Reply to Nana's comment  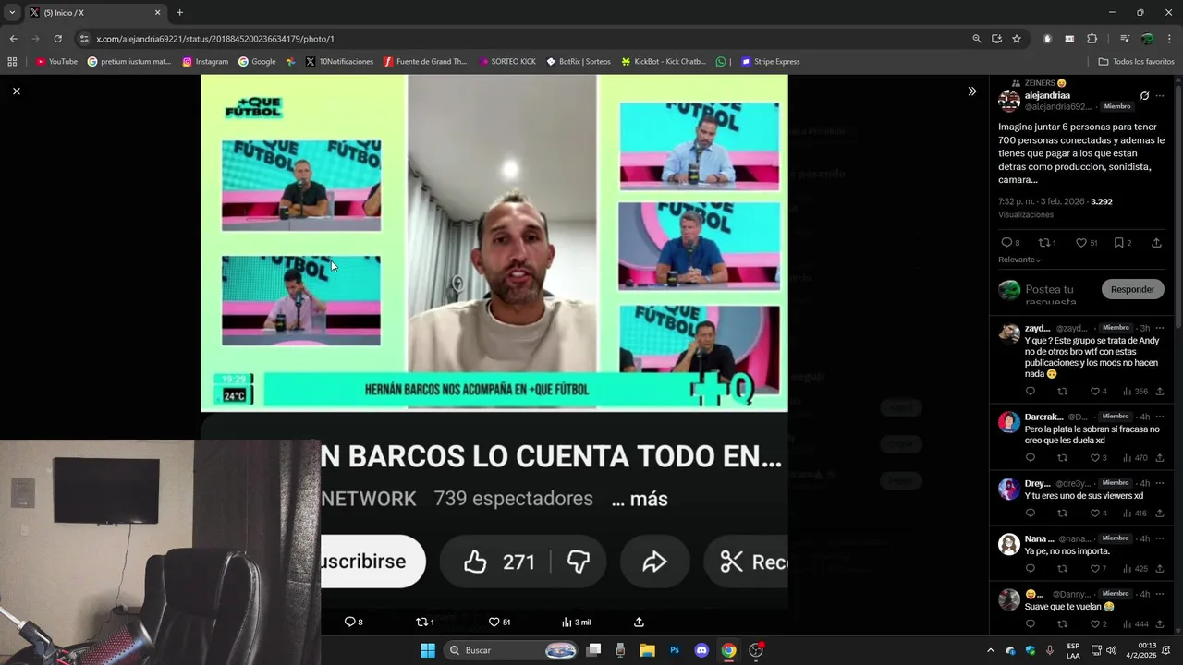[1031, 569]
